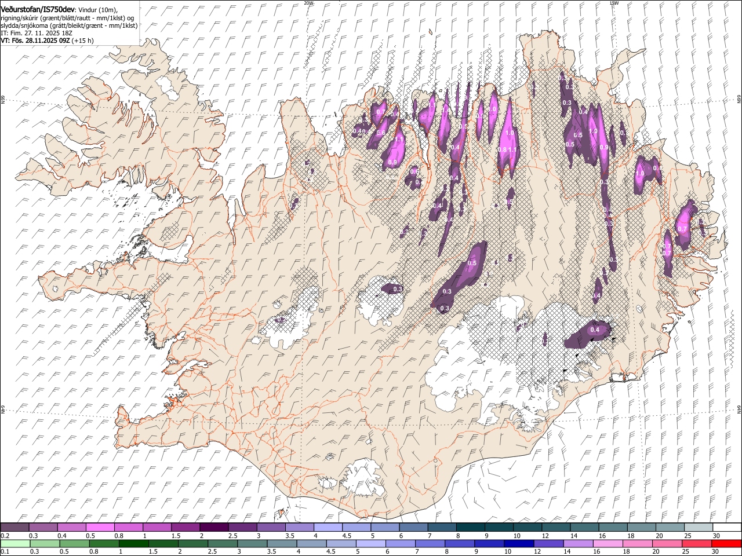Pick red swatch between 25 and 30 in rain row

(x=696, y=544)
